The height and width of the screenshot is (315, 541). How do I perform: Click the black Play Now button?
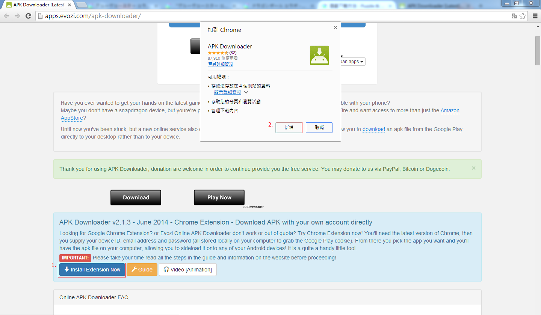(x=219, y=197)
